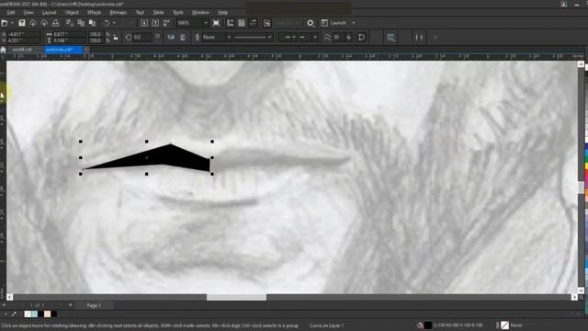This screenshot has width=588, height=331.
Task: Switch to the first document tab
Action: (22, 50)
